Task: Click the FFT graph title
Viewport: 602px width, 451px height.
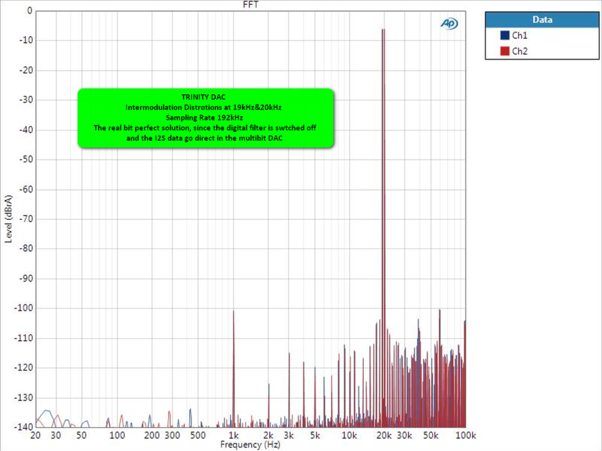Action: [x=250, y=5]
